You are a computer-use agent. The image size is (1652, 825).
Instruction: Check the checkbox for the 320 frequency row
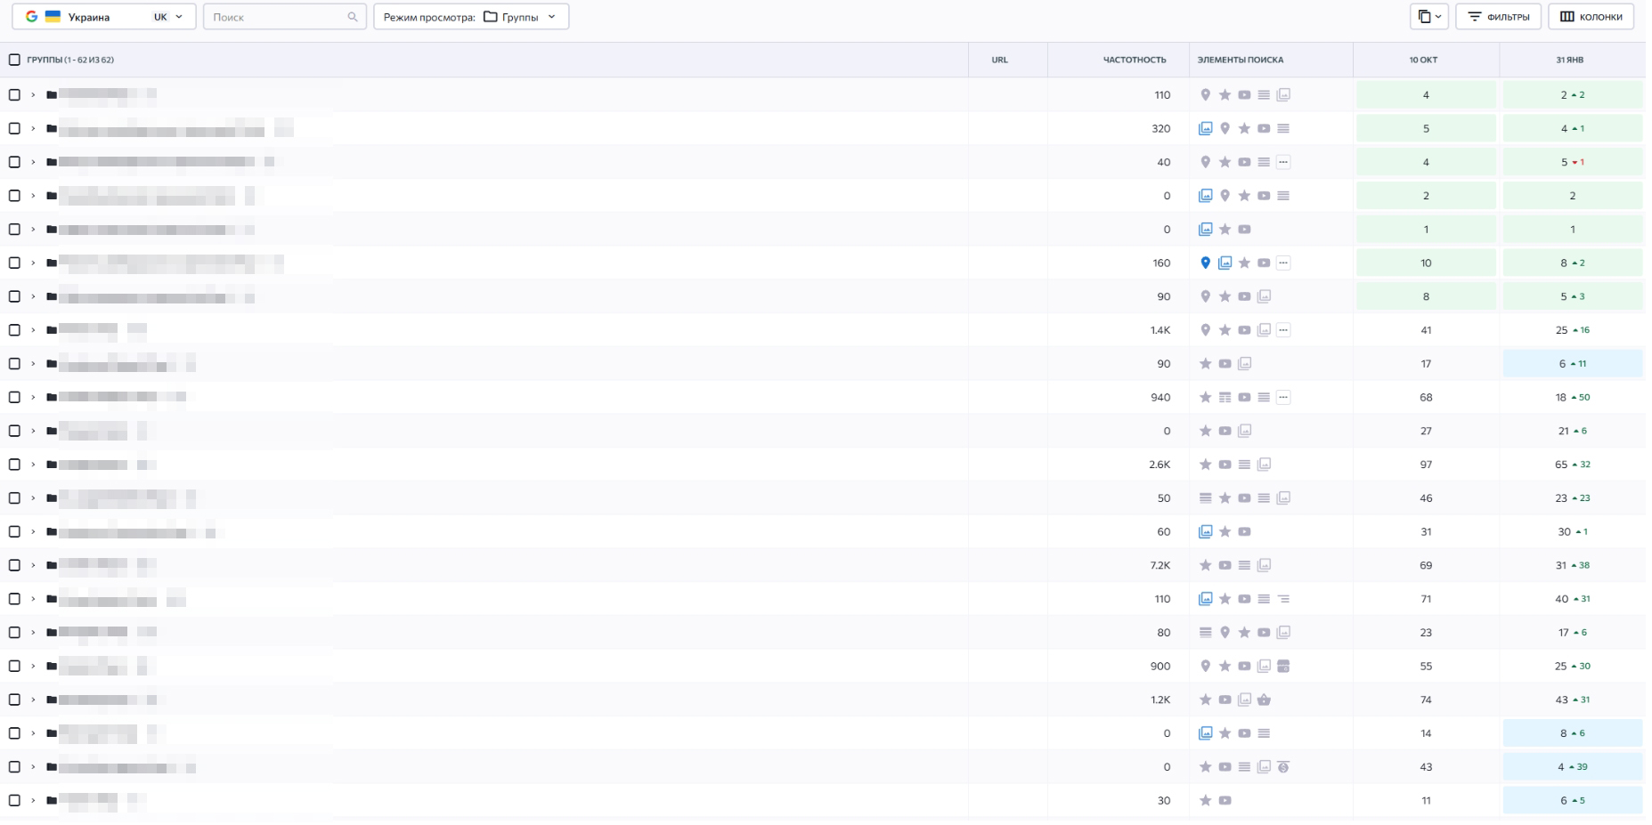[x=13, y=128]
